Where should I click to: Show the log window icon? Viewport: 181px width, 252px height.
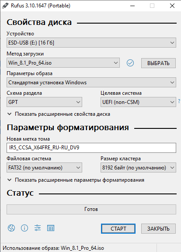tap(51, 228)
